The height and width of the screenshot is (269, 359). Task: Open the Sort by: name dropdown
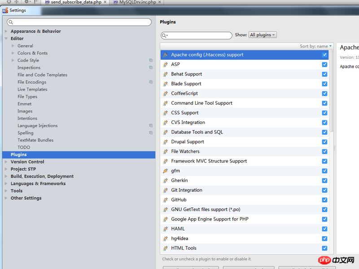coord(316,46)
